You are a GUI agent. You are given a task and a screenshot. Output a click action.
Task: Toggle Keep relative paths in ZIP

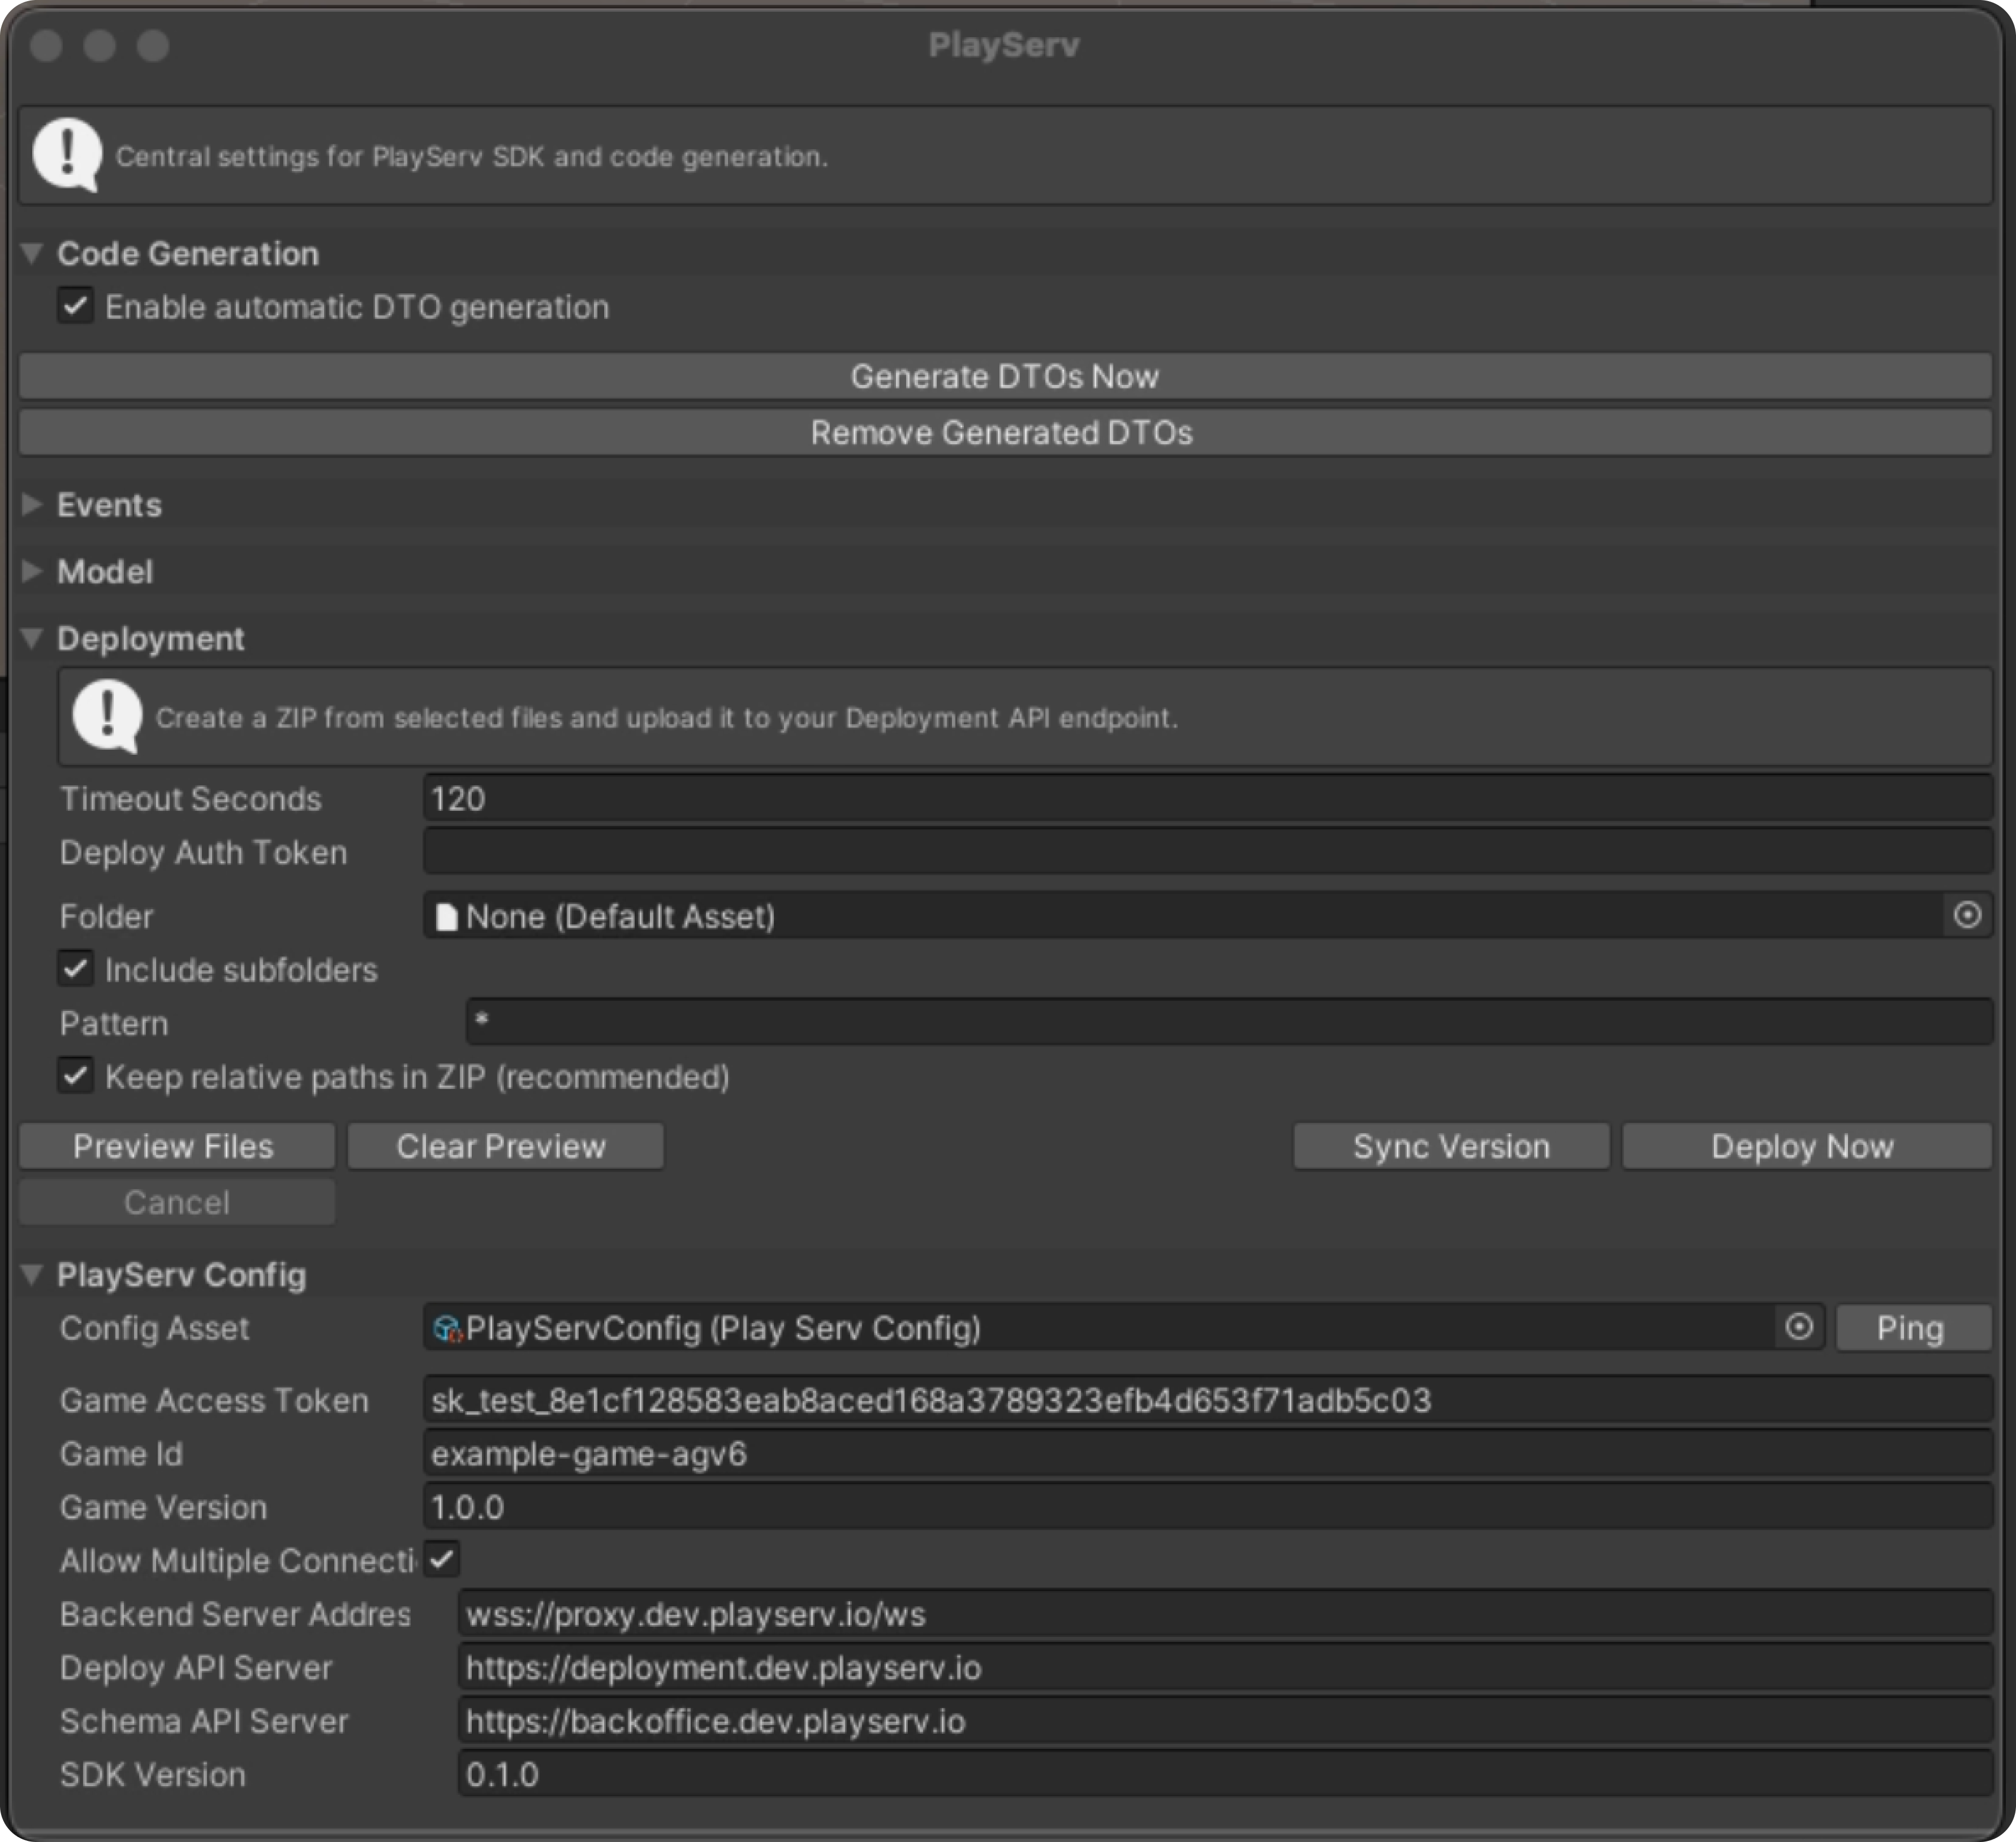75,1077
